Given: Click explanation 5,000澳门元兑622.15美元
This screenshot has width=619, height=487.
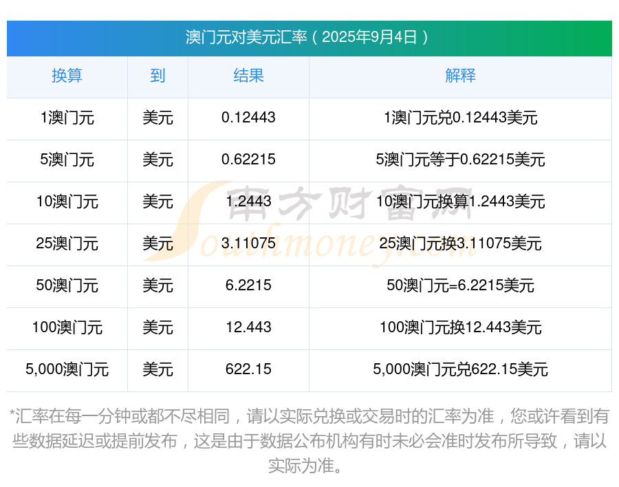Looking at the screenshot, I should (x=460, y=369).
